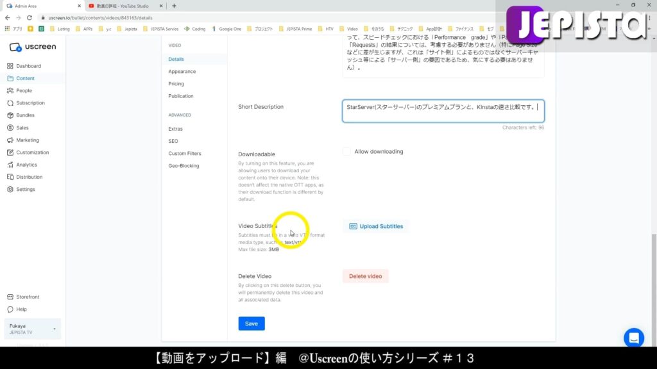
Task: Close the Admin Area tab
Action: pyautogui.click(x=79, y=6)
